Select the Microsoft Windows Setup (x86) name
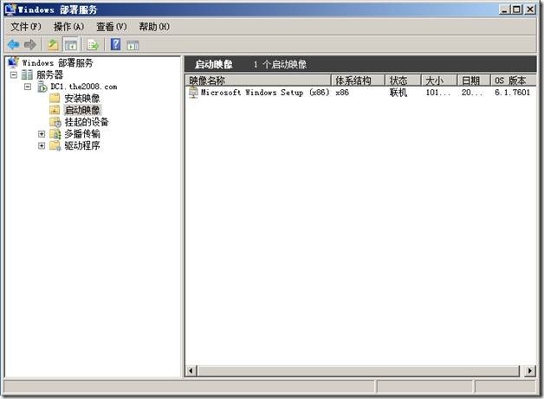 (265, 93)
